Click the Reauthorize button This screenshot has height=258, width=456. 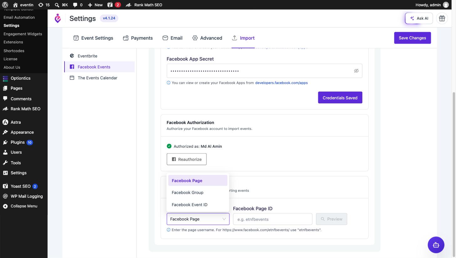pyautogui.click(x=187, y=159)
